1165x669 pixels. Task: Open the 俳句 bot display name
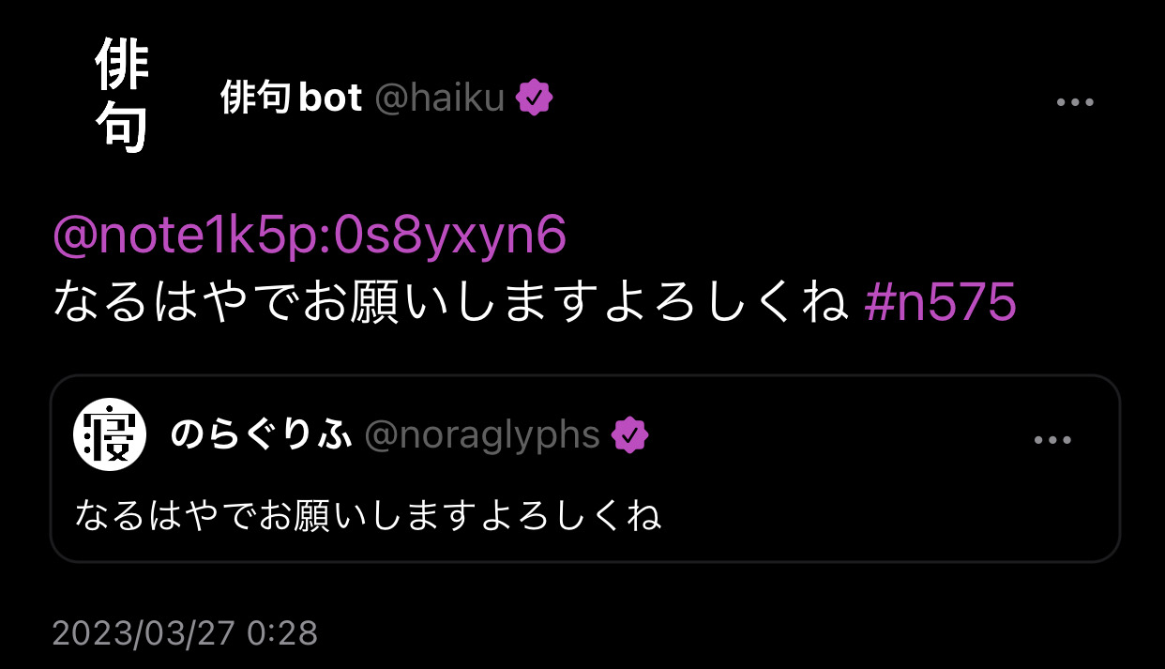pyautogui.click(x=292, y=98)
